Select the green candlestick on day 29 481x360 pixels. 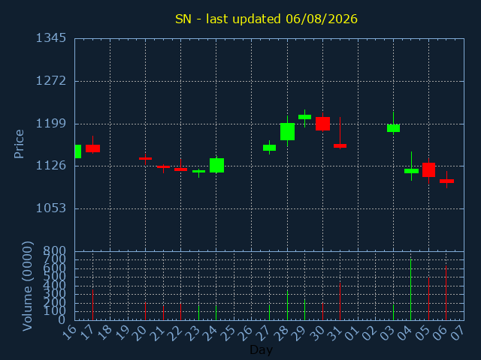tap(304, 117)
